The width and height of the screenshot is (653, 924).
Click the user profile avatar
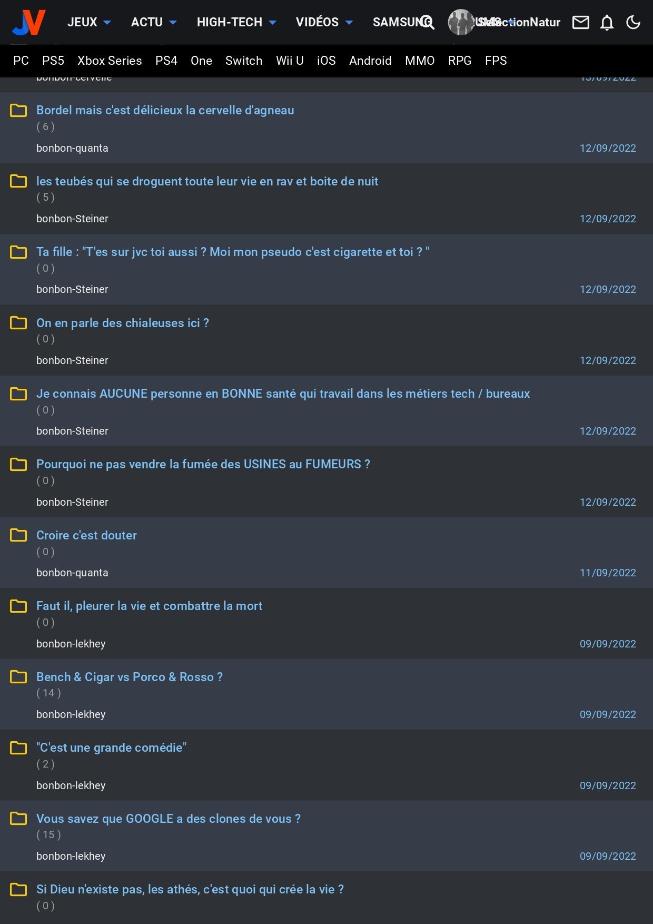pyautogui.click(x=461, y=22)
